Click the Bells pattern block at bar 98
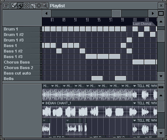 pos(120,78)
